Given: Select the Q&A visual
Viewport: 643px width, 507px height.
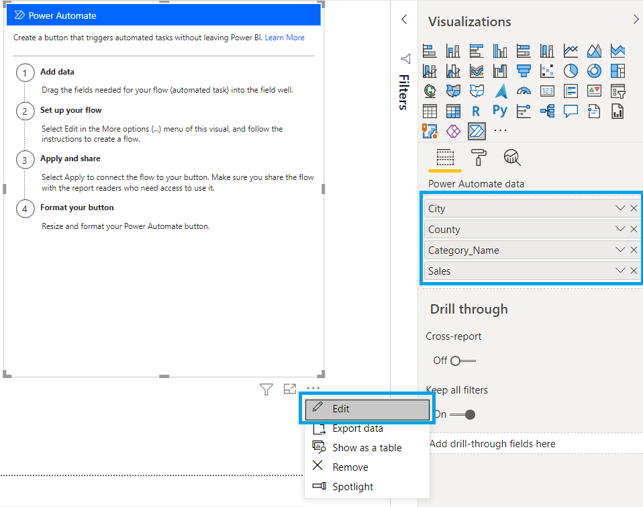Looking at the screenshot, I should click(x=571, y=111).
